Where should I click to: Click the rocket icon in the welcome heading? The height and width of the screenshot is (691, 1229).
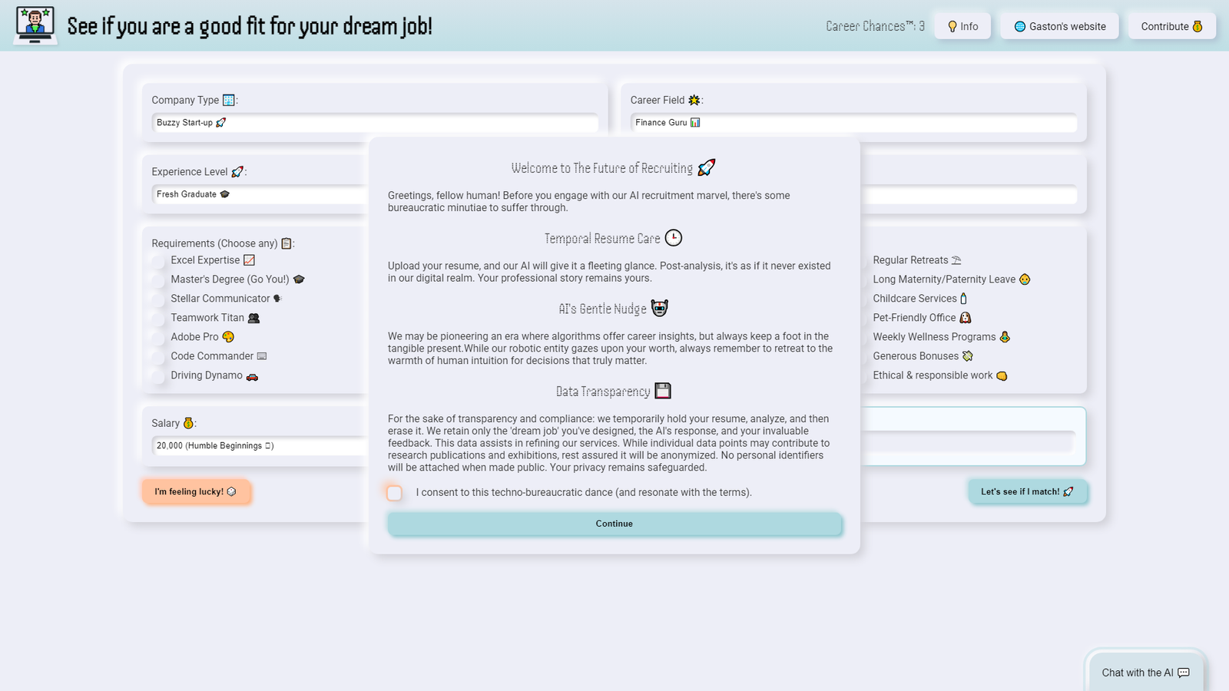(x=707, y=167)
